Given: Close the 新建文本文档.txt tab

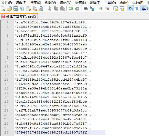Looking at the screenshot, I should pos(35,17).
